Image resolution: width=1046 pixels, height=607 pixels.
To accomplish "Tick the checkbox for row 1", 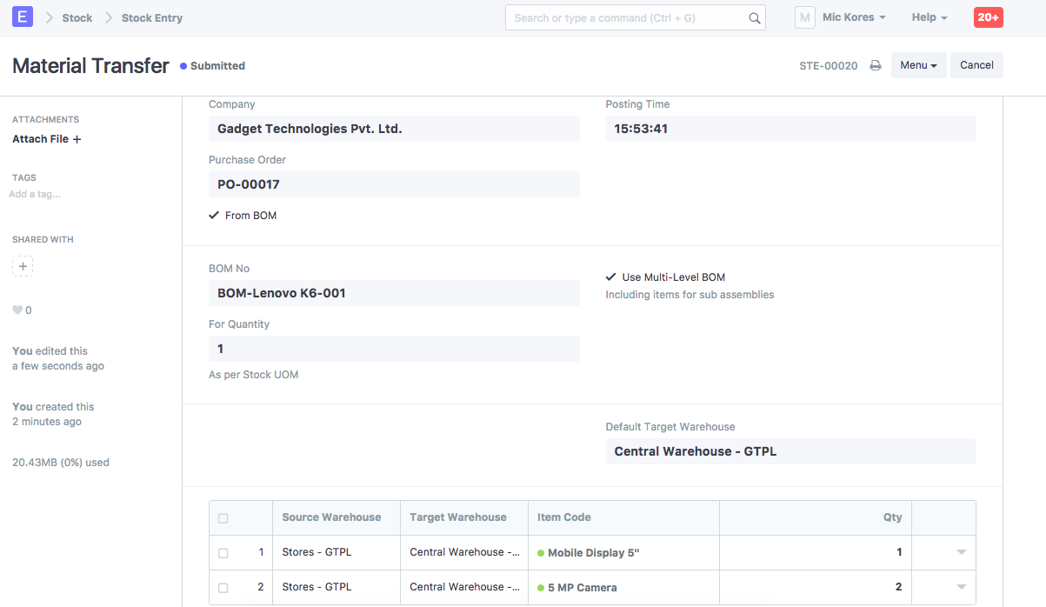I will tap(223, 553).
